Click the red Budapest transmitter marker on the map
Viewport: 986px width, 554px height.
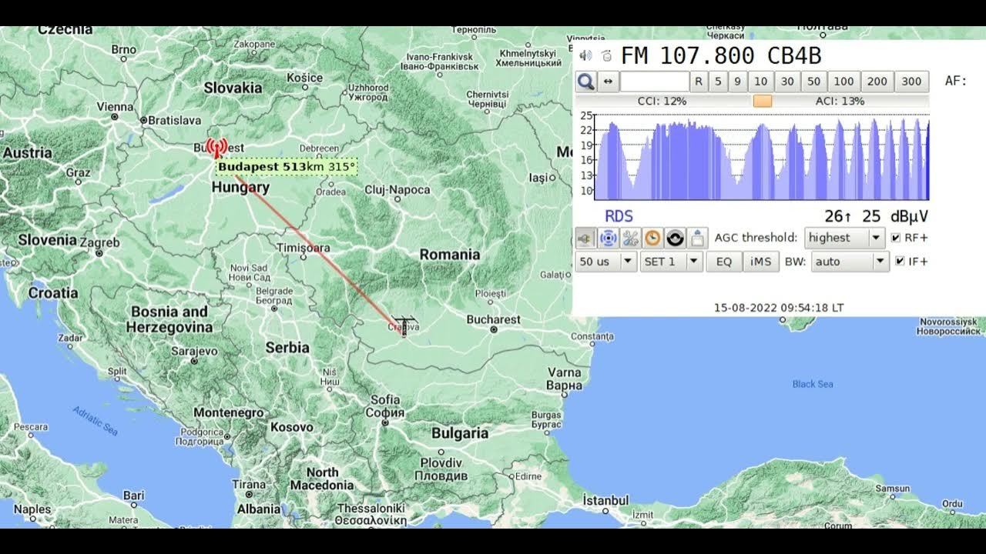(217, 146)
